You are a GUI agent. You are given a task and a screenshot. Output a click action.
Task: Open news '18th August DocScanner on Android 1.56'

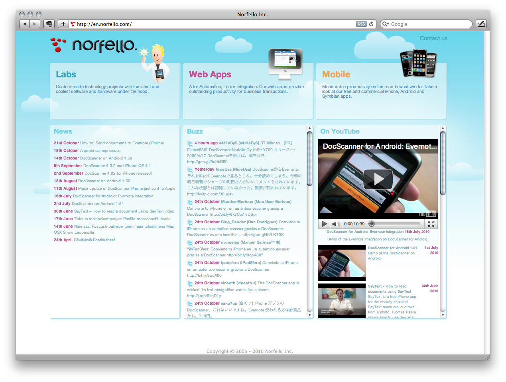92,181
